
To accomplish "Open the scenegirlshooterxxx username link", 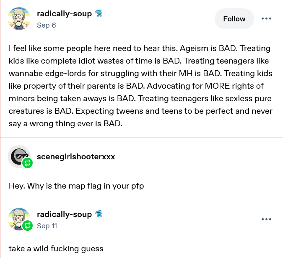I will click(x=76, y=157).
